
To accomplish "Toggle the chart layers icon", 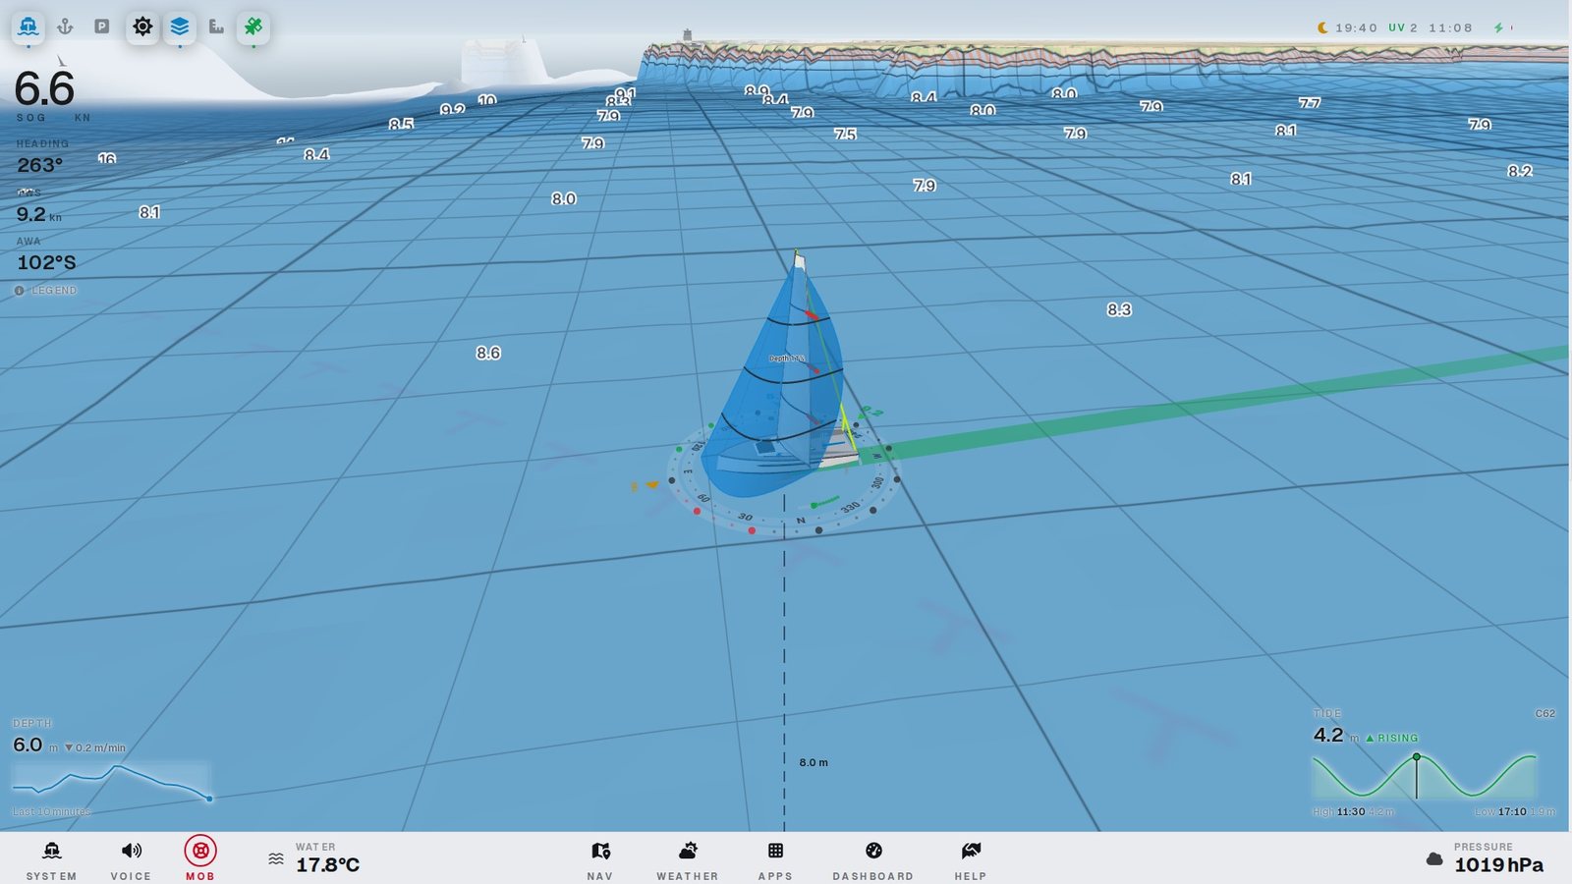I will 180,27.
